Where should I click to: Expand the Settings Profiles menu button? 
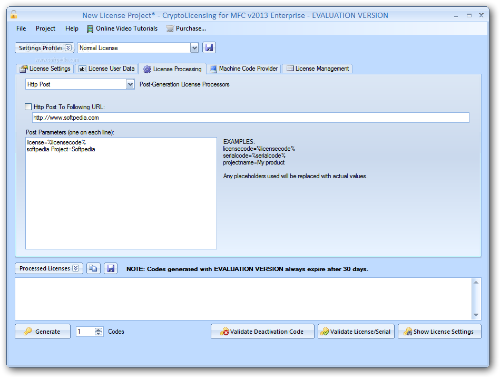(44, 48)
